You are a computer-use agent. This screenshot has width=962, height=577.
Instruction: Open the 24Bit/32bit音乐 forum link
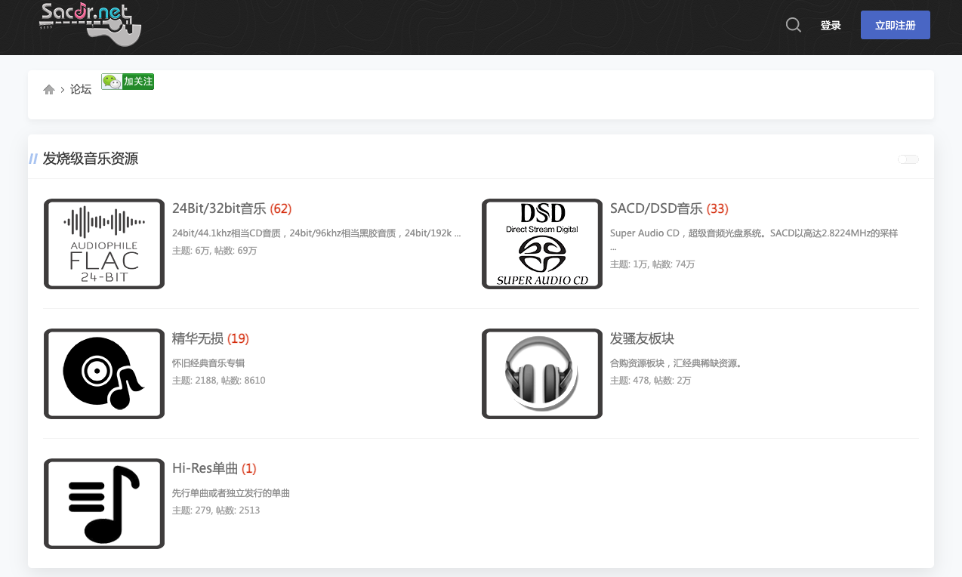[219, 208]
